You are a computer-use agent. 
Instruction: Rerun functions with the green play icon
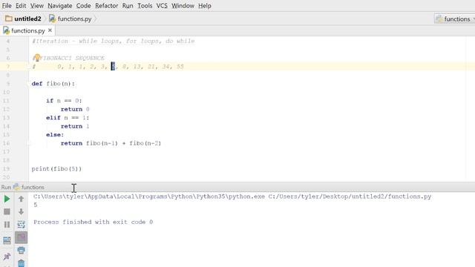point(7,199)
